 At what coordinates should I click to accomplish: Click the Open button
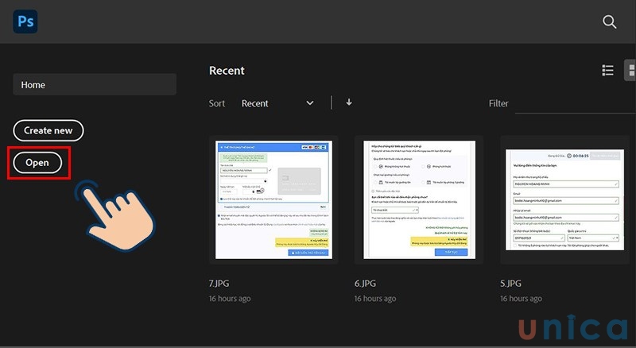pos(37,163)
